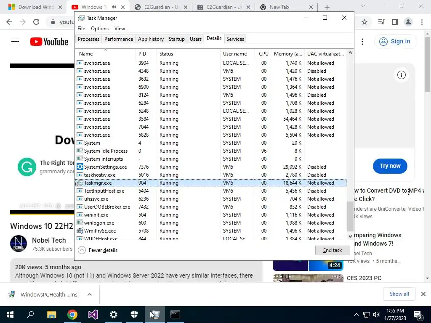Click the YouTube logo
431x323 pixels.
click(x=49, y=42)
